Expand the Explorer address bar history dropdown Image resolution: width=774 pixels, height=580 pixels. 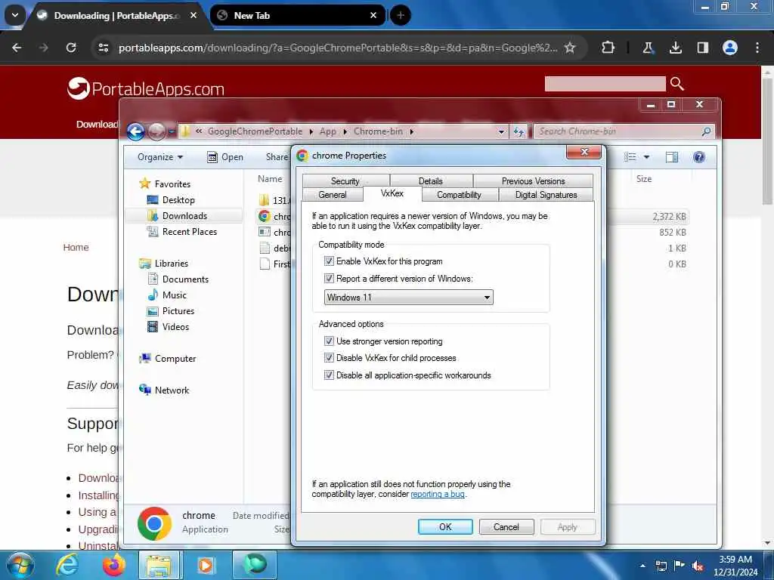[x=501, y=131]
